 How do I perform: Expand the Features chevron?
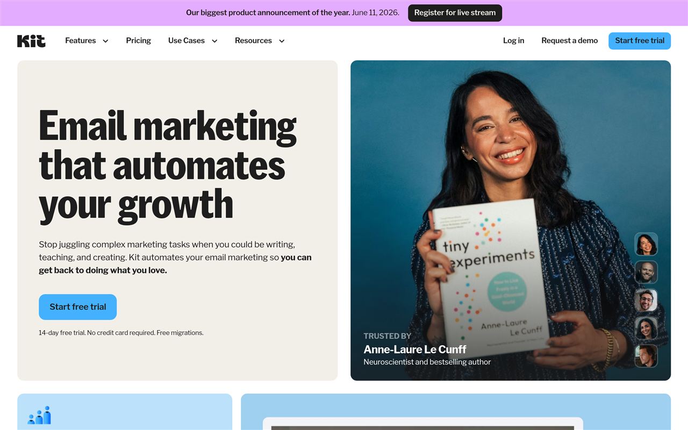[x=105, y=41]
